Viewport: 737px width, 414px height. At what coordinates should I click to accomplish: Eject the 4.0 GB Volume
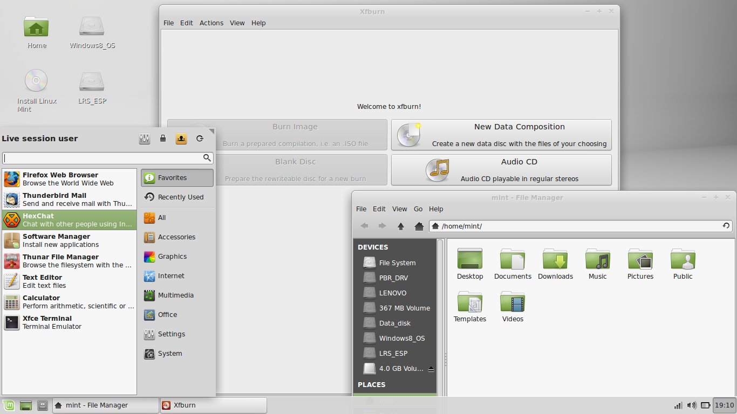click(x=431, y=369)
